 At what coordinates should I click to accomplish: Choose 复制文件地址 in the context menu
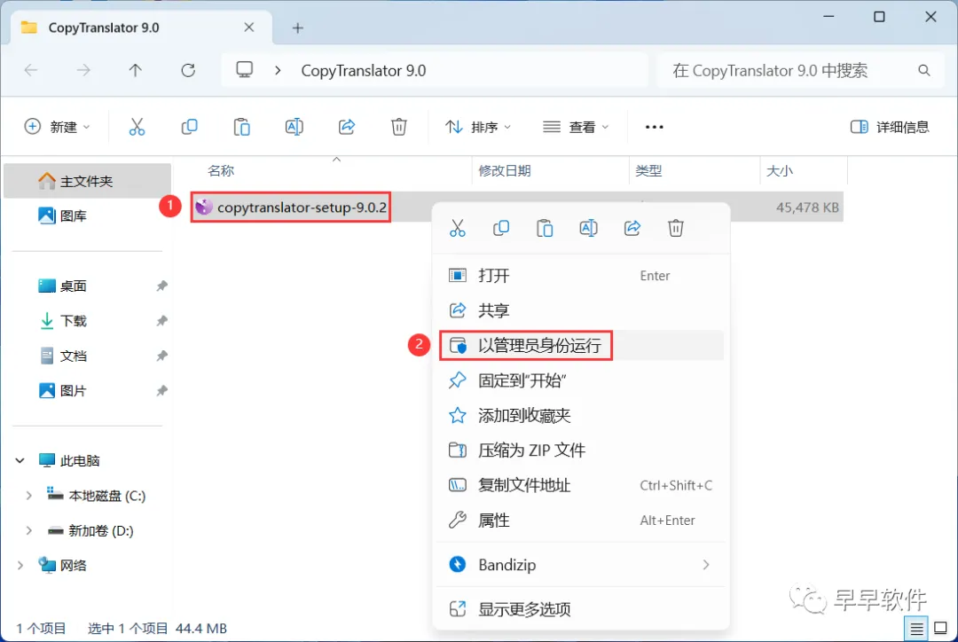[581, 485]
